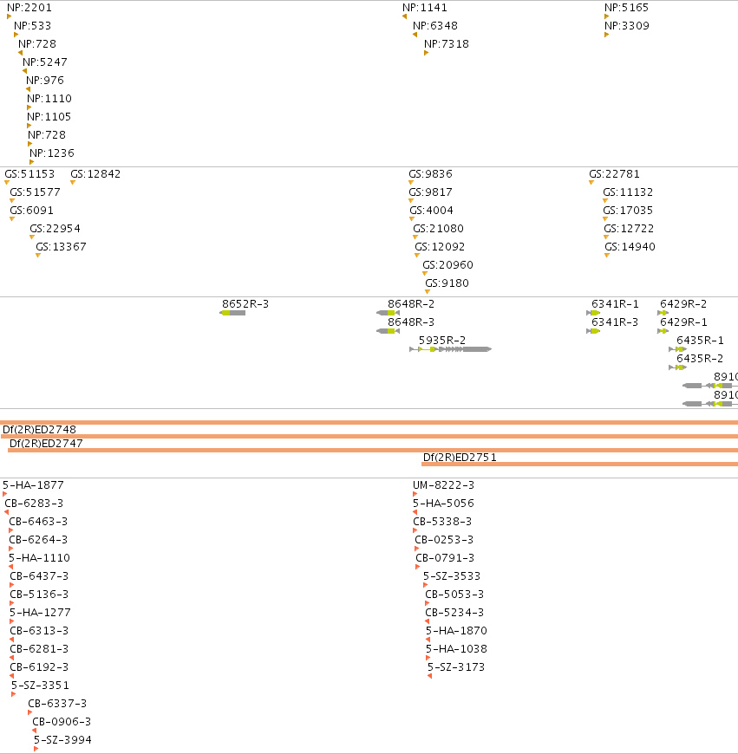Click the 5-HA-1877 insertion label
Image resolution: width=738 pixels, height=754 pixels.
pyautogui.click(x=33, y=485)
